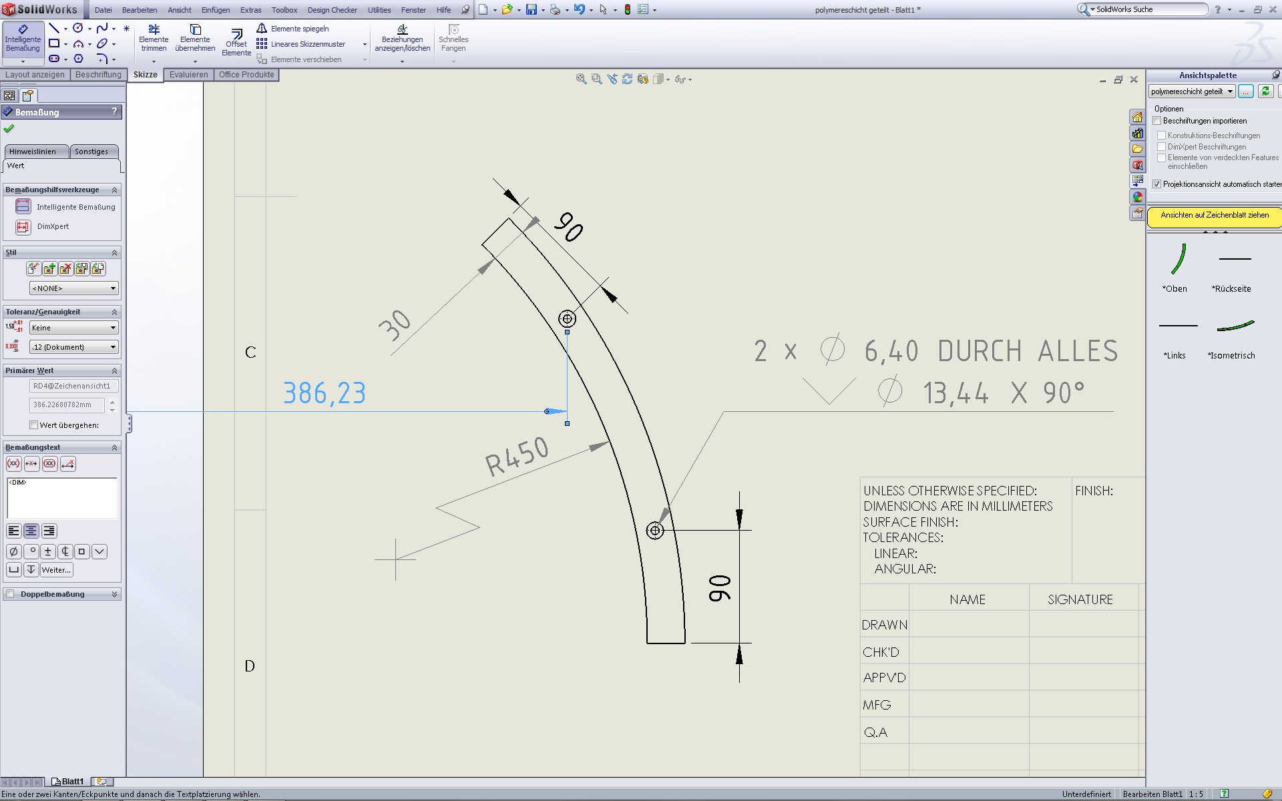The height and width of the screenshot is (801, 1282).
Task: Insert the diameter symbol into dimension text
Action: coord(13,551)
